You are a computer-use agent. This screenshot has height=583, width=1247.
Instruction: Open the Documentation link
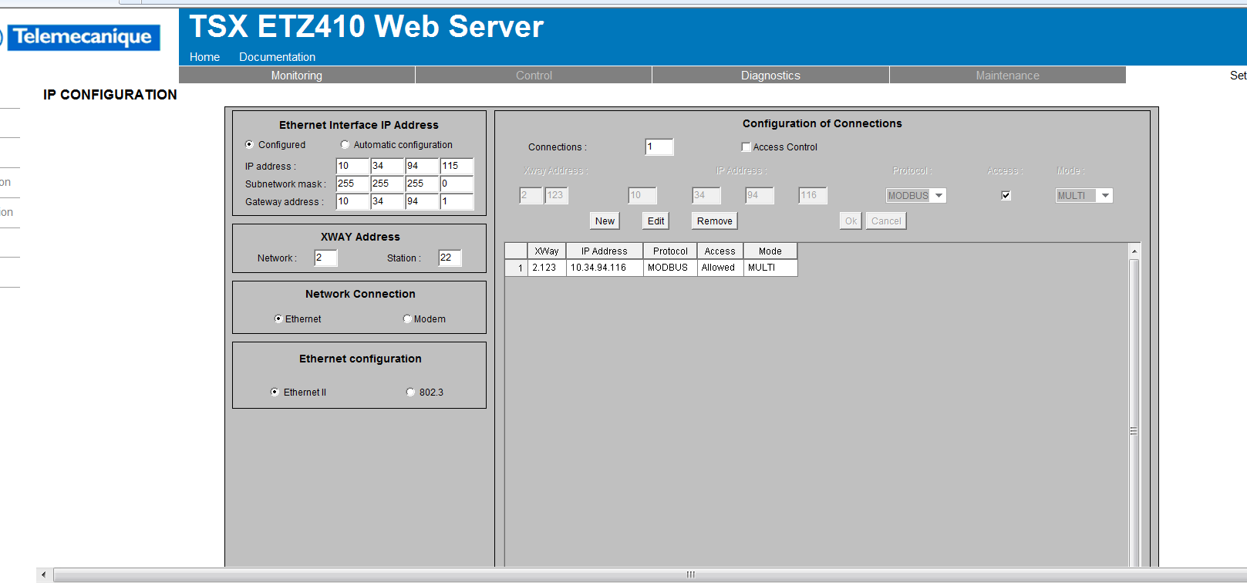tap(277, 57)
